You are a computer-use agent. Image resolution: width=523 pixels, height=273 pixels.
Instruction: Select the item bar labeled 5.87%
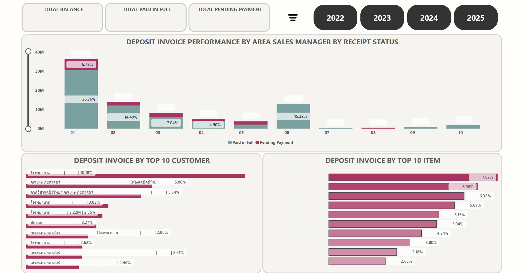click(x=391, y=205)
